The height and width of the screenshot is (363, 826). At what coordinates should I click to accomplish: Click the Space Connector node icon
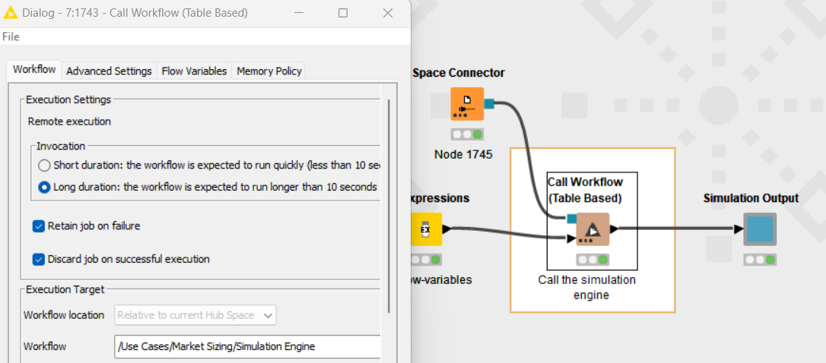coord(467,104)
